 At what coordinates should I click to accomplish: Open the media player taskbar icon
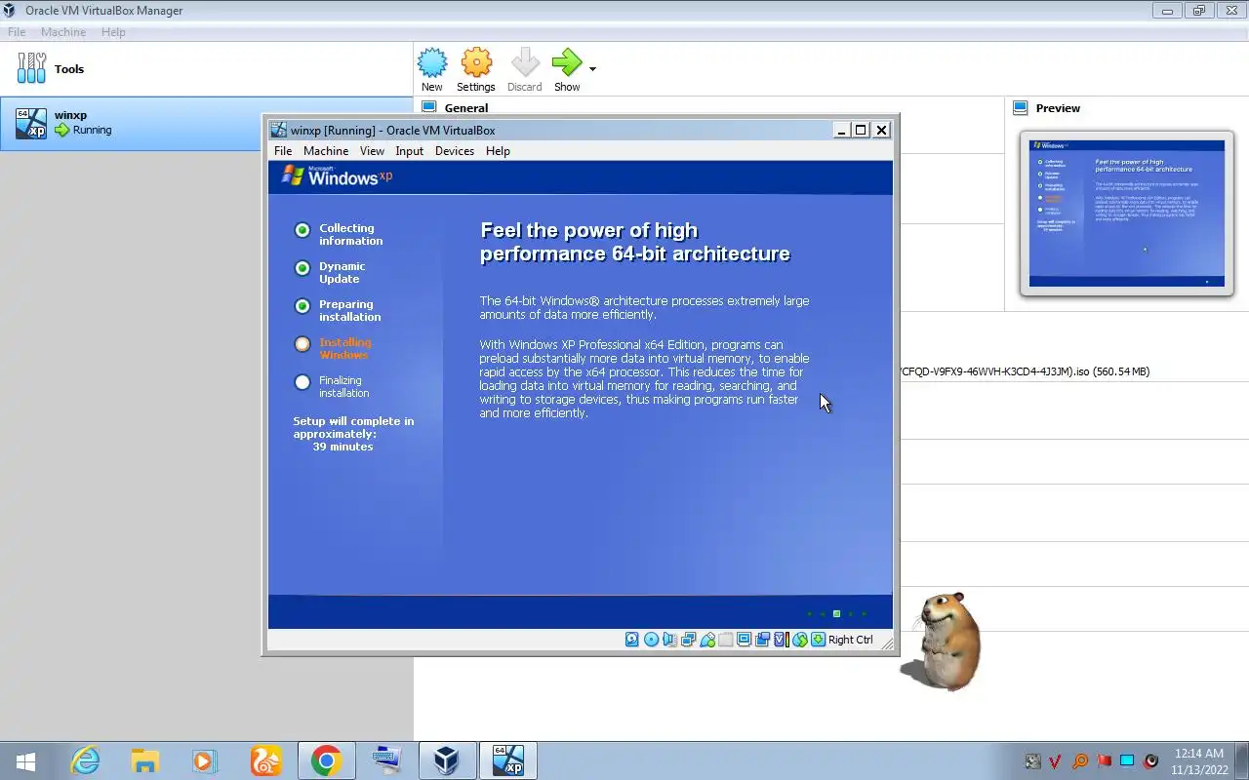[x=205, y=760]
